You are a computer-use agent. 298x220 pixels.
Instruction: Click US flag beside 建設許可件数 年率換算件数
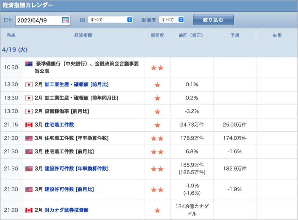(x=29, y=169)
